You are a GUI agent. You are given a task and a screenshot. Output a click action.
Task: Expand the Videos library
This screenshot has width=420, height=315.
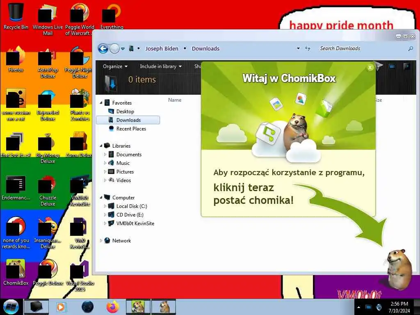click(x=105, y=180)
